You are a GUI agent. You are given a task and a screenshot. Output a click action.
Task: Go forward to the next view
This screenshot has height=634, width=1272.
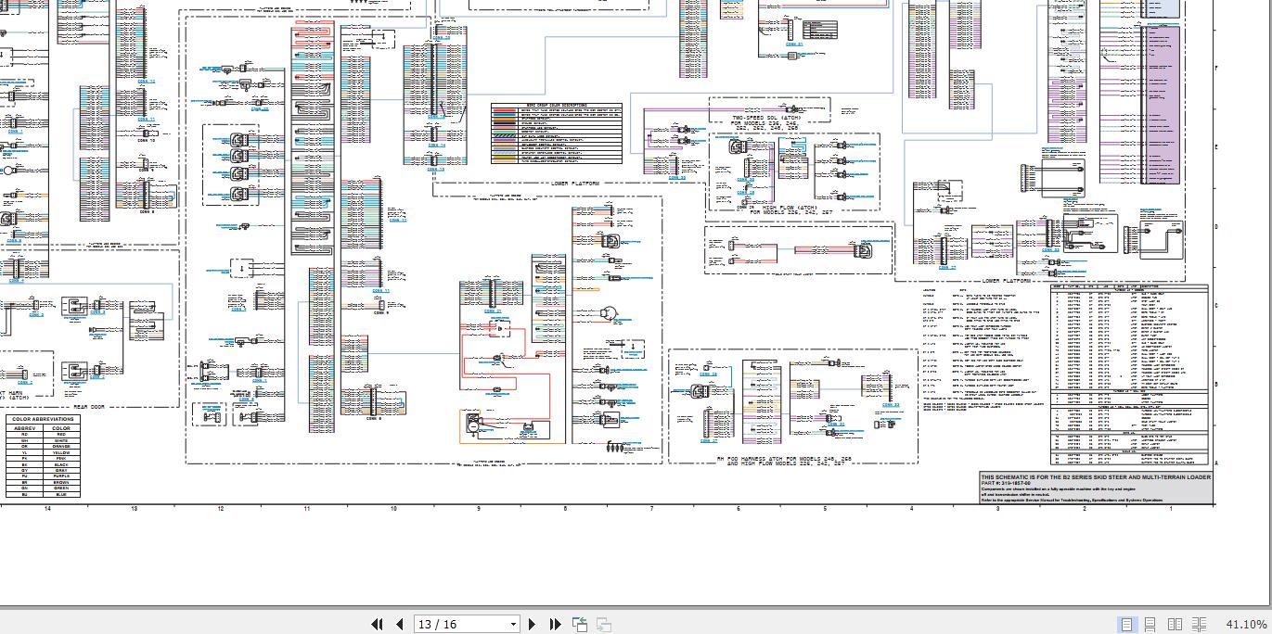603,625
